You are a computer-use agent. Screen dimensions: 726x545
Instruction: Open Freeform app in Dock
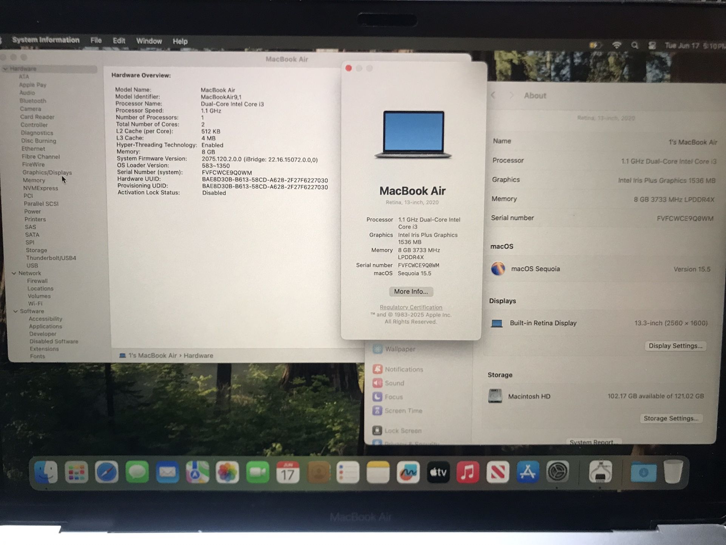point(408,472)
